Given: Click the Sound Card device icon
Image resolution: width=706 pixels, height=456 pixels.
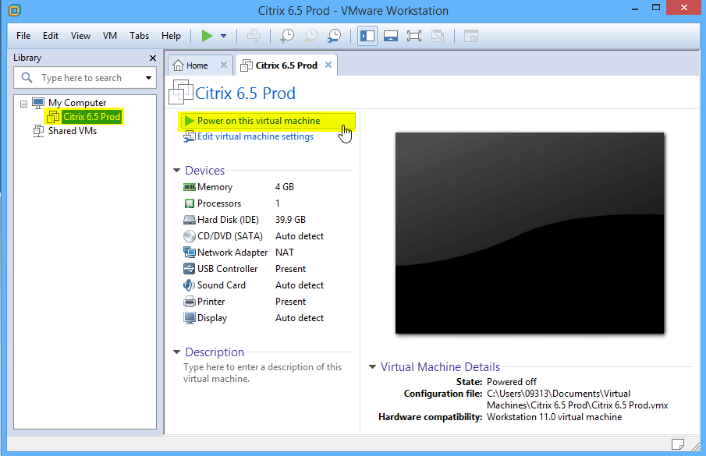Looking at the screenshot, I should point(190,285).
